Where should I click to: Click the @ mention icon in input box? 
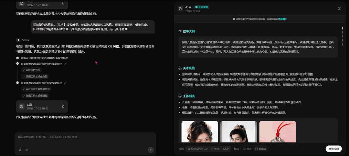[x=27, y=150]
